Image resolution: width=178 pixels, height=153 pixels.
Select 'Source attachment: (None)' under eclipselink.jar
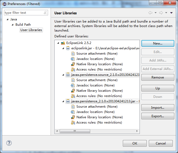[x=97, y=54]
